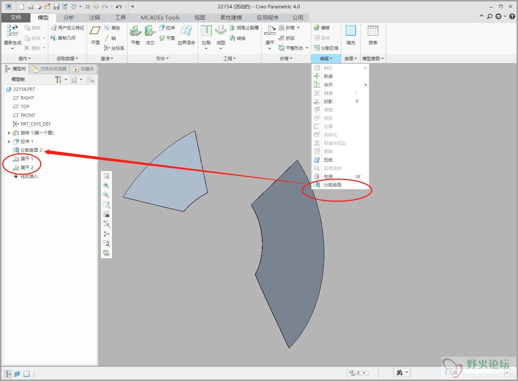
Task: Switch to the 文件夹浏览器 tab
Action: coord(49,69)
